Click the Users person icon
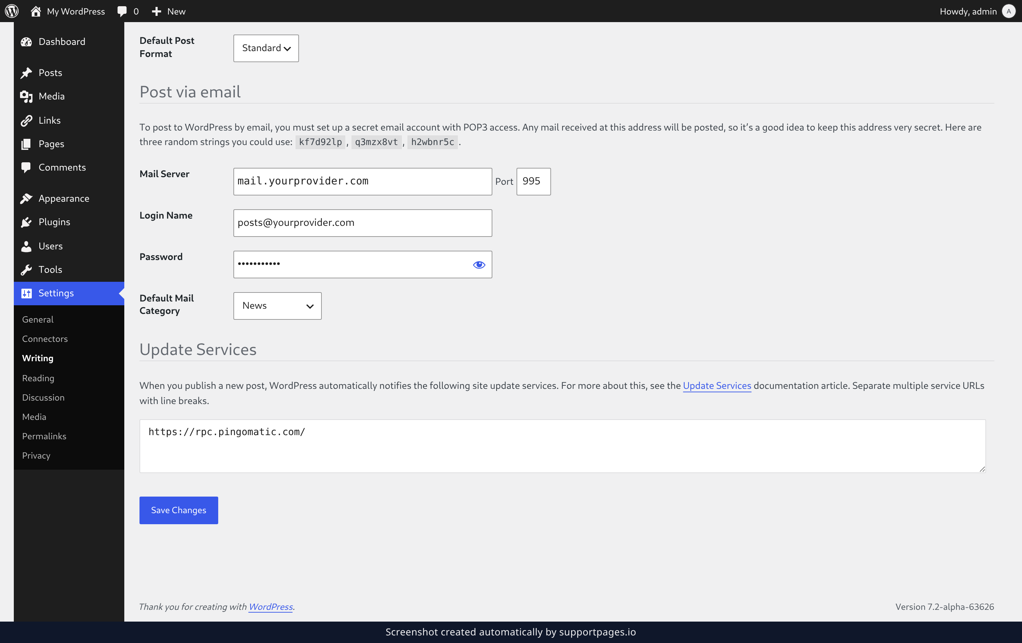This screenshot has height=643, width=1022. (x=26, y=246)
